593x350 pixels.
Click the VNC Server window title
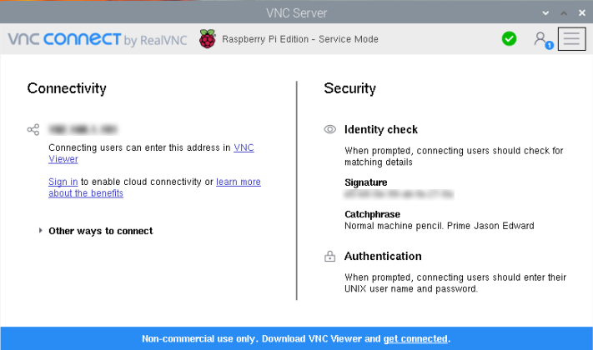pos(297,12)
